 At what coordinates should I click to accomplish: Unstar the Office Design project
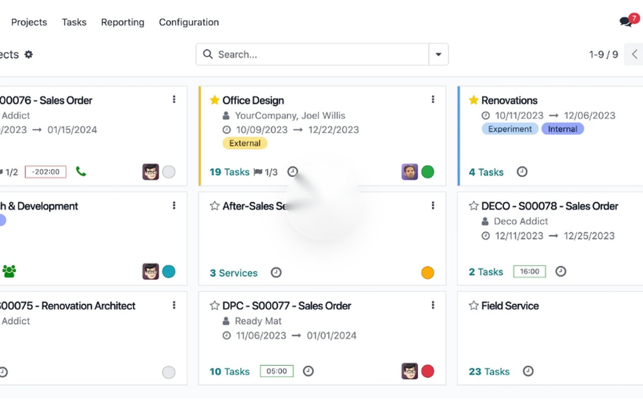215,100
